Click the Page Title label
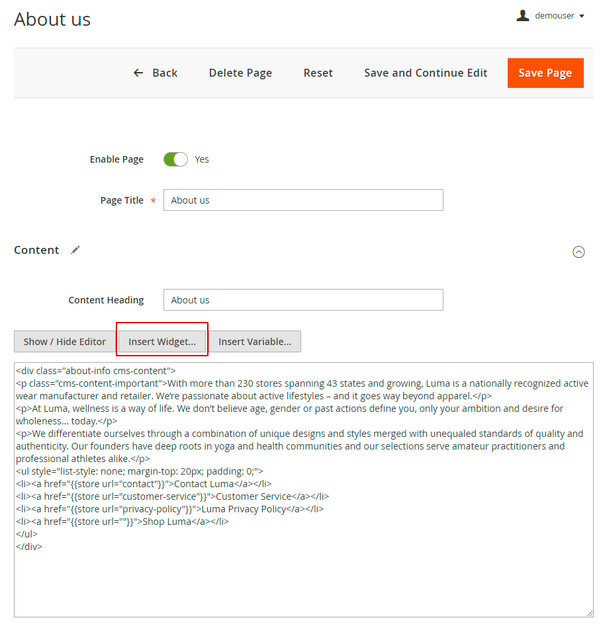Screen dimensions: 601x628 coord(122,200)
